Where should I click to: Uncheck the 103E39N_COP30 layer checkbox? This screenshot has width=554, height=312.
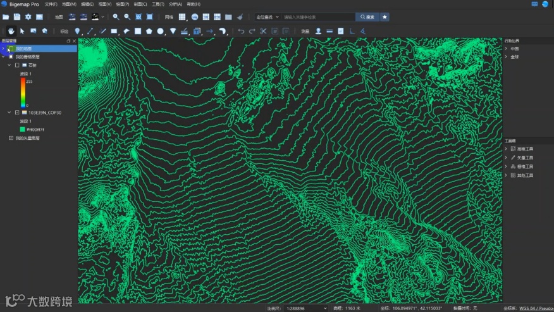coord(17,112)
